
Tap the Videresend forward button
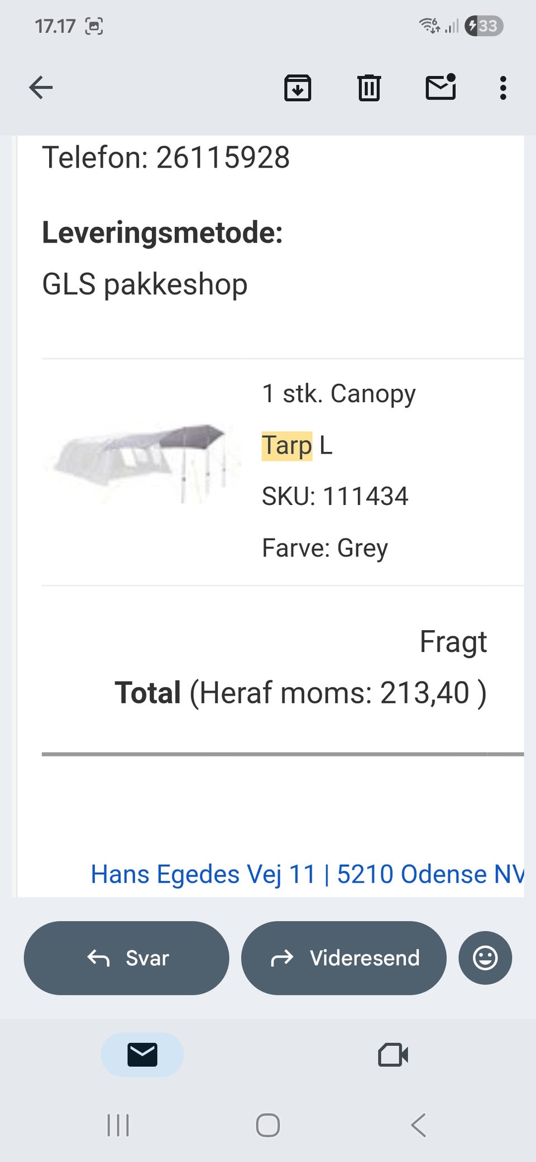click(x=344, y=958)
